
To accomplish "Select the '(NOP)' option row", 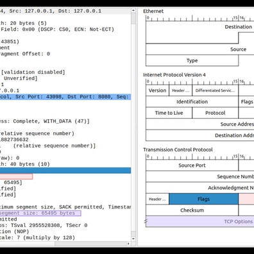I will (65, 232).
